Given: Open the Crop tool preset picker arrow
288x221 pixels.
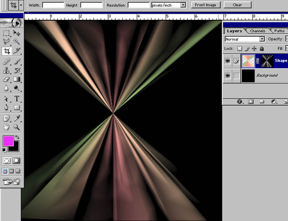Looking at the screenshot, I should (x=21, y=5).
